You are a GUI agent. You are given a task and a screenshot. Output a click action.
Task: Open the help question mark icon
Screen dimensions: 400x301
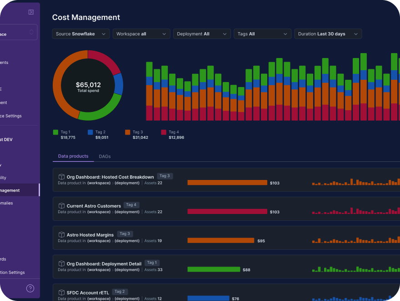click(30, 288)
